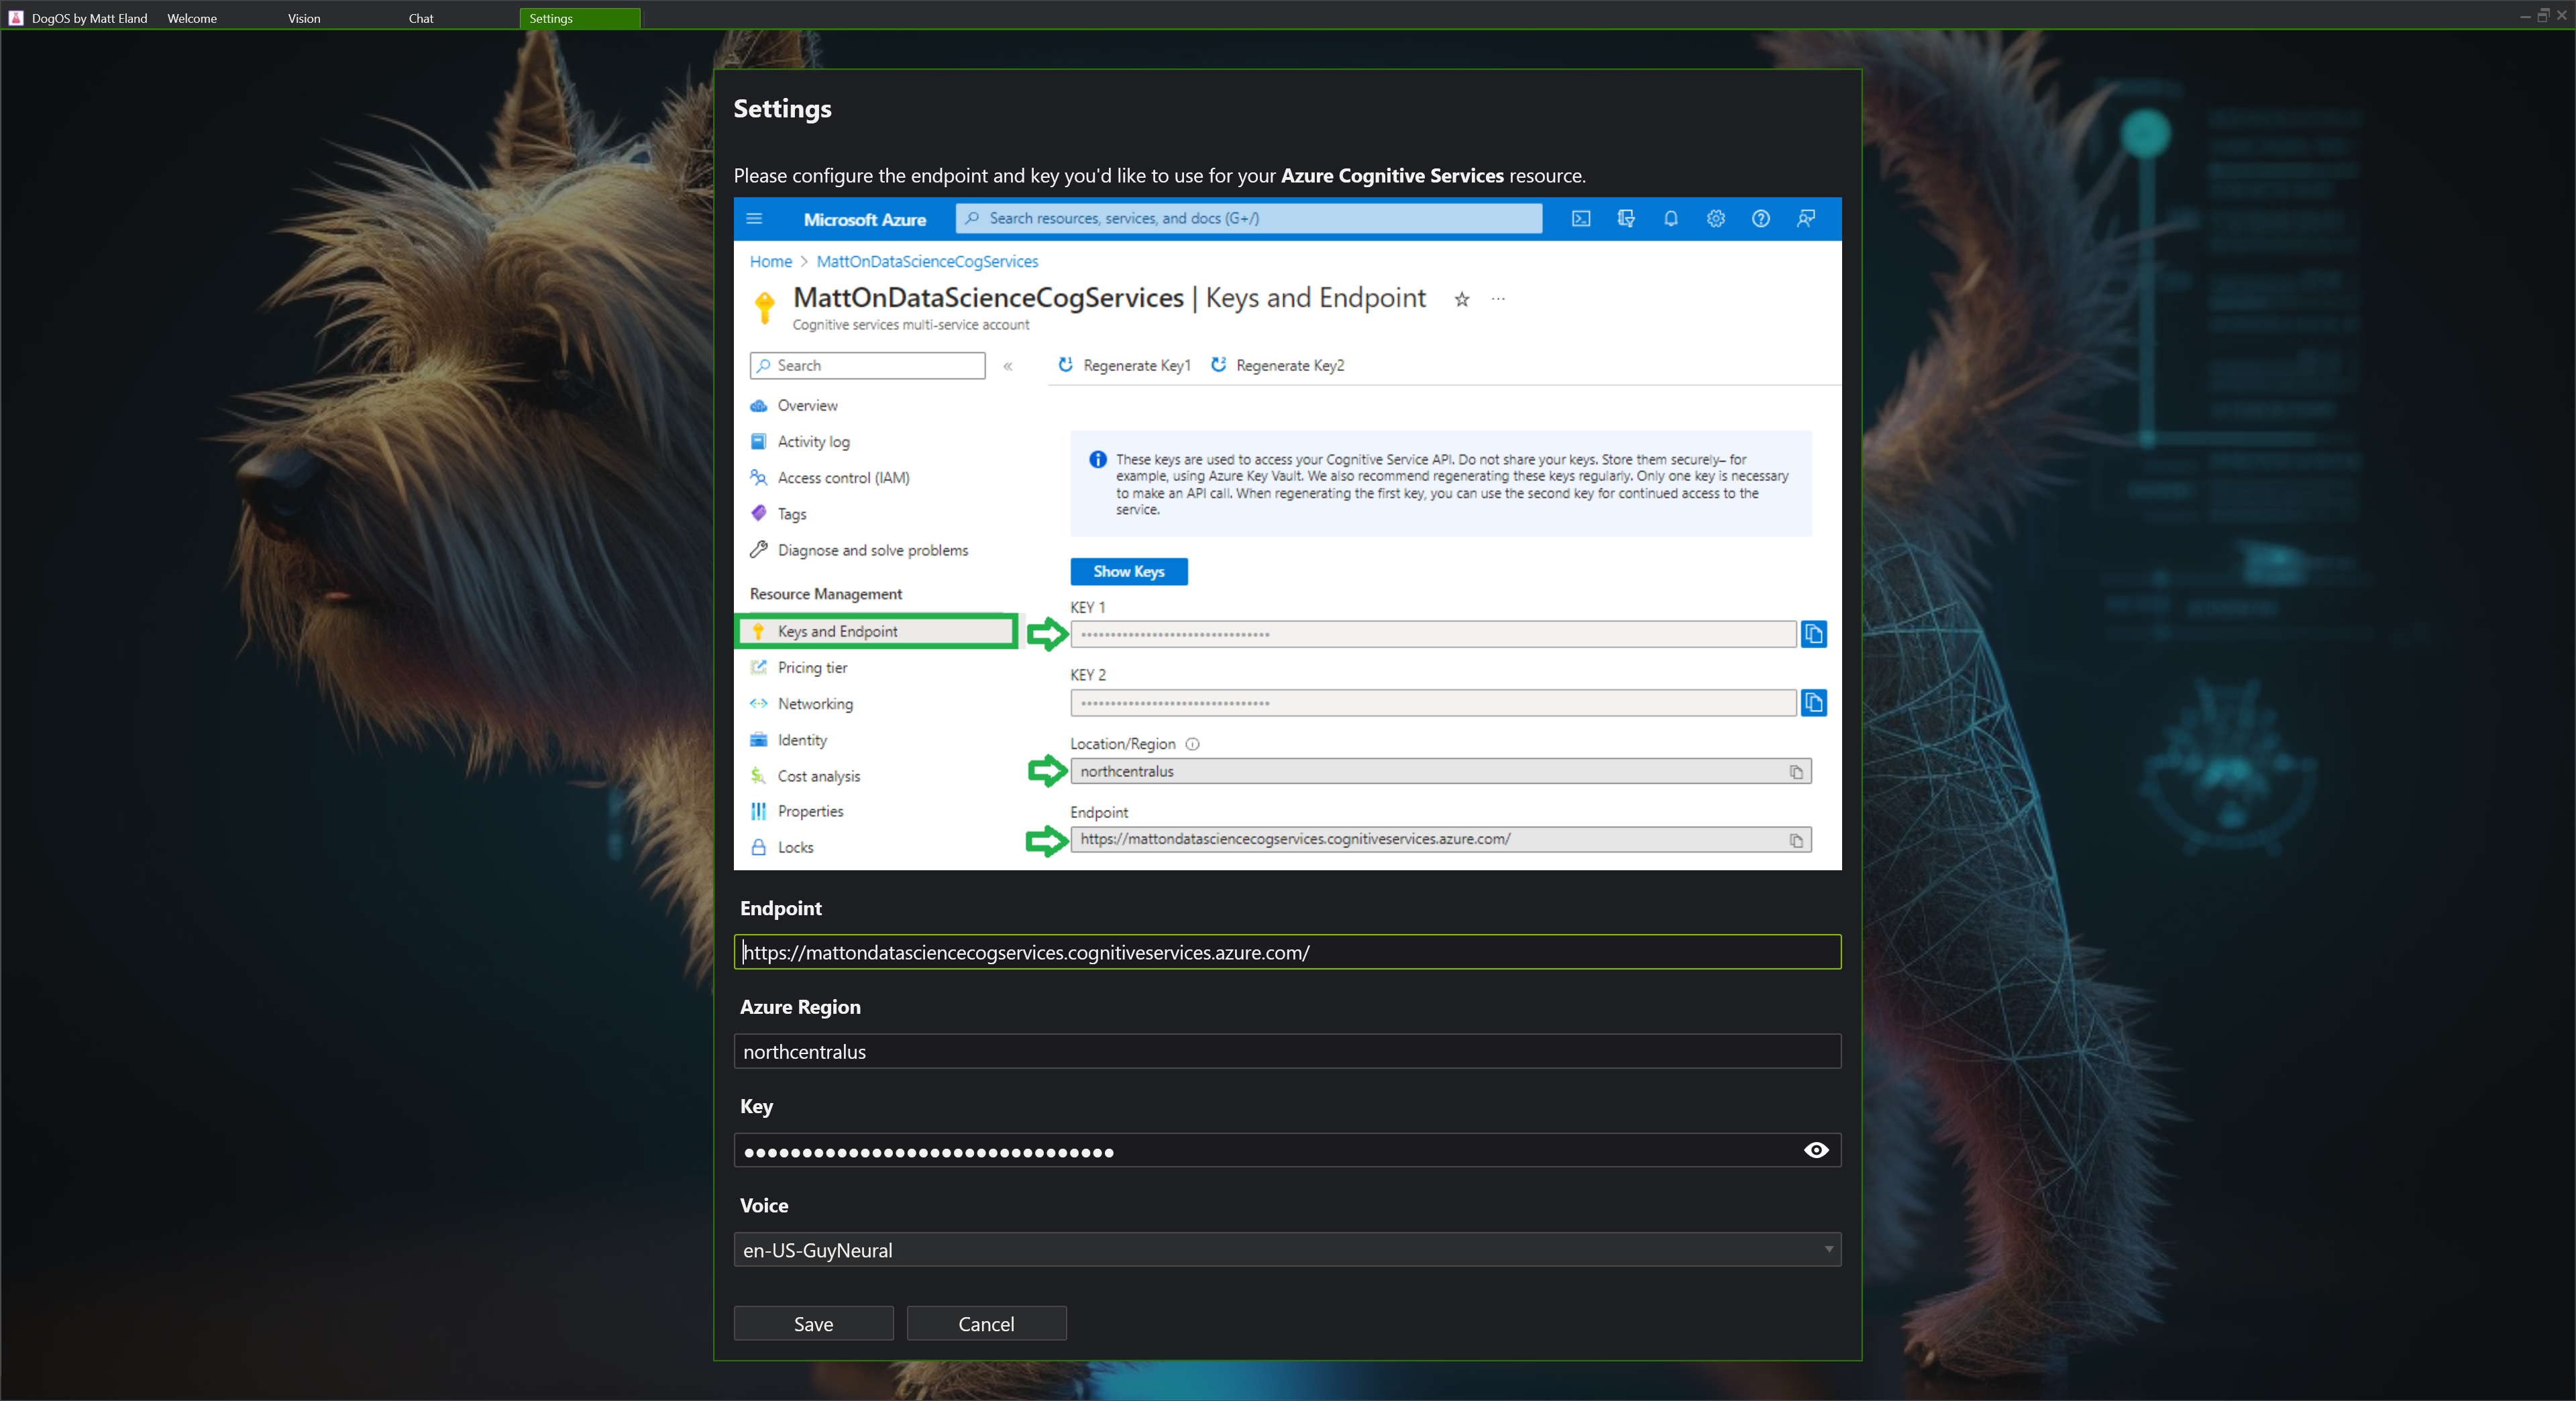Click the DogOS app icon in title bar
2576x1401 pixels.
15,18
